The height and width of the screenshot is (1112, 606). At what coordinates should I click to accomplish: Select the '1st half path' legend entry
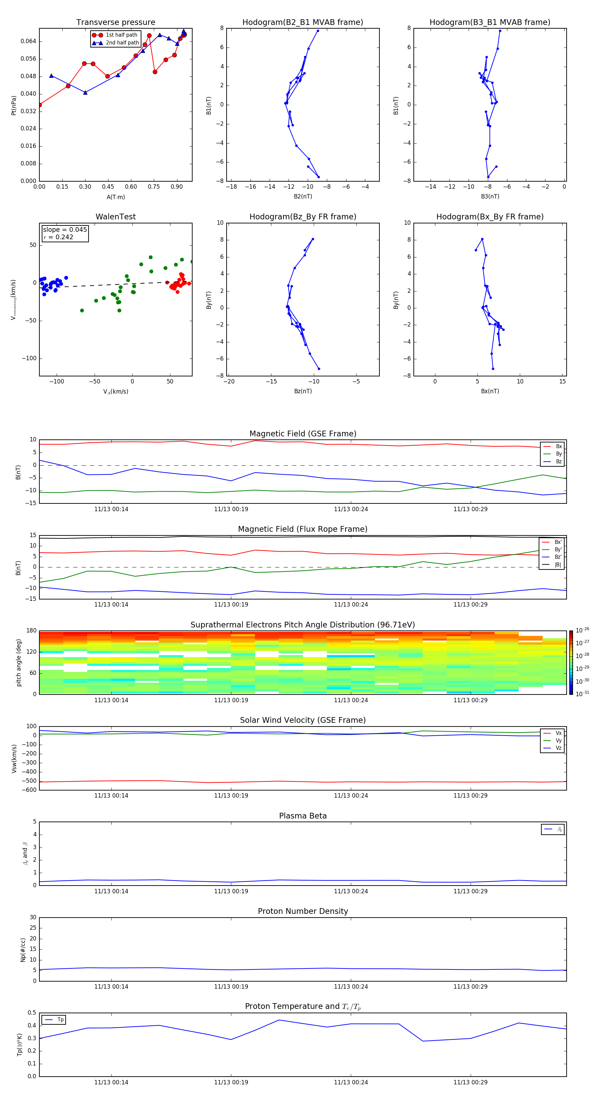click(x=115, y=35)
